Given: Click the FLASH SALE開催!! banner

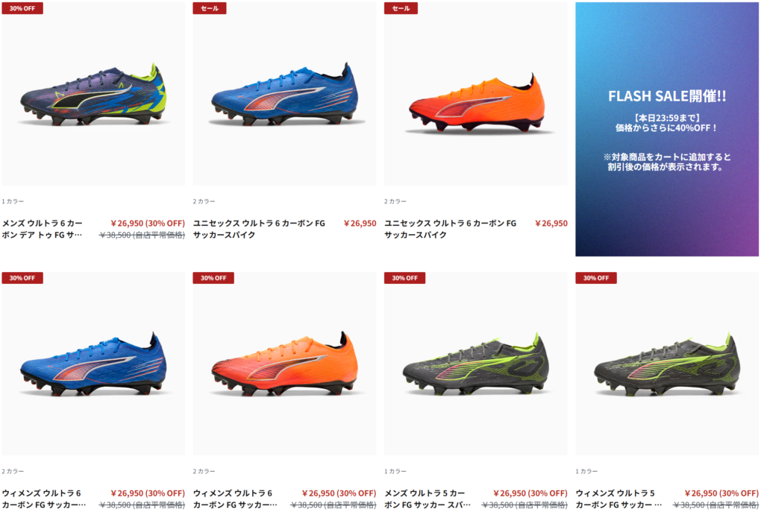Looking at the screenshot, I should point(667,129).
